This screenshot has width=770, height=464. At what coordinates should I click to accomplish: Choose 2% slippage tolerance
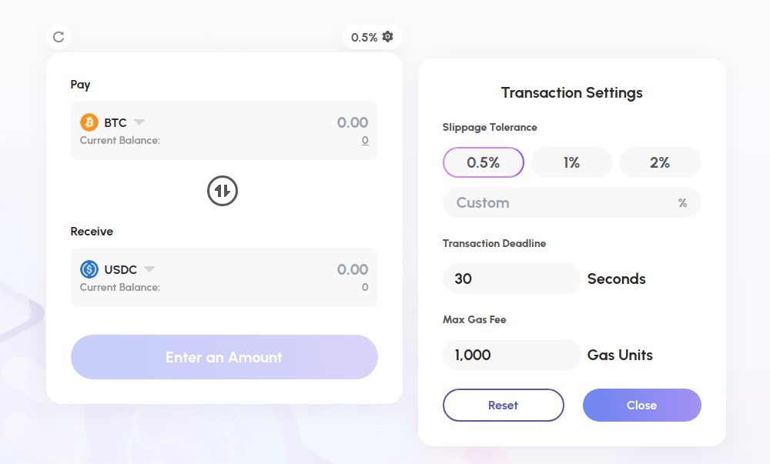point(660,162)
